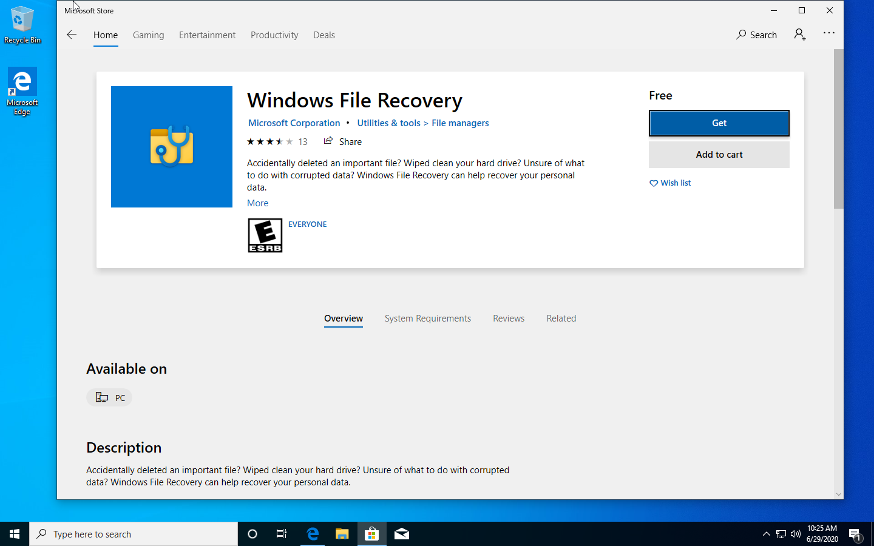Click the star rating next to 13 reviews
The height and width of the screenshot is (546, 874).
(269, 141)
